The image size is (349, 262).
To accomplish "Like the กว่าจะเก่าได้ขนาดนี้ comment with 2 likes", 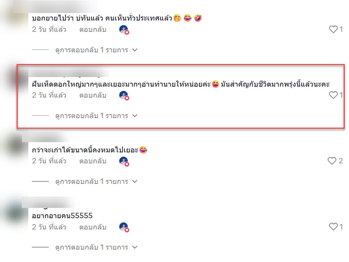I will [332, 161].
